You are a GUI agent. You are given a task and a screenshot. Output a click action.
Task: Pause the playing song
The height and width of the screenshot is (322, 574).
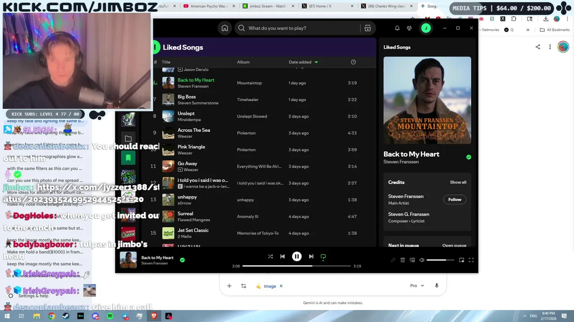(x=297, y=257)
